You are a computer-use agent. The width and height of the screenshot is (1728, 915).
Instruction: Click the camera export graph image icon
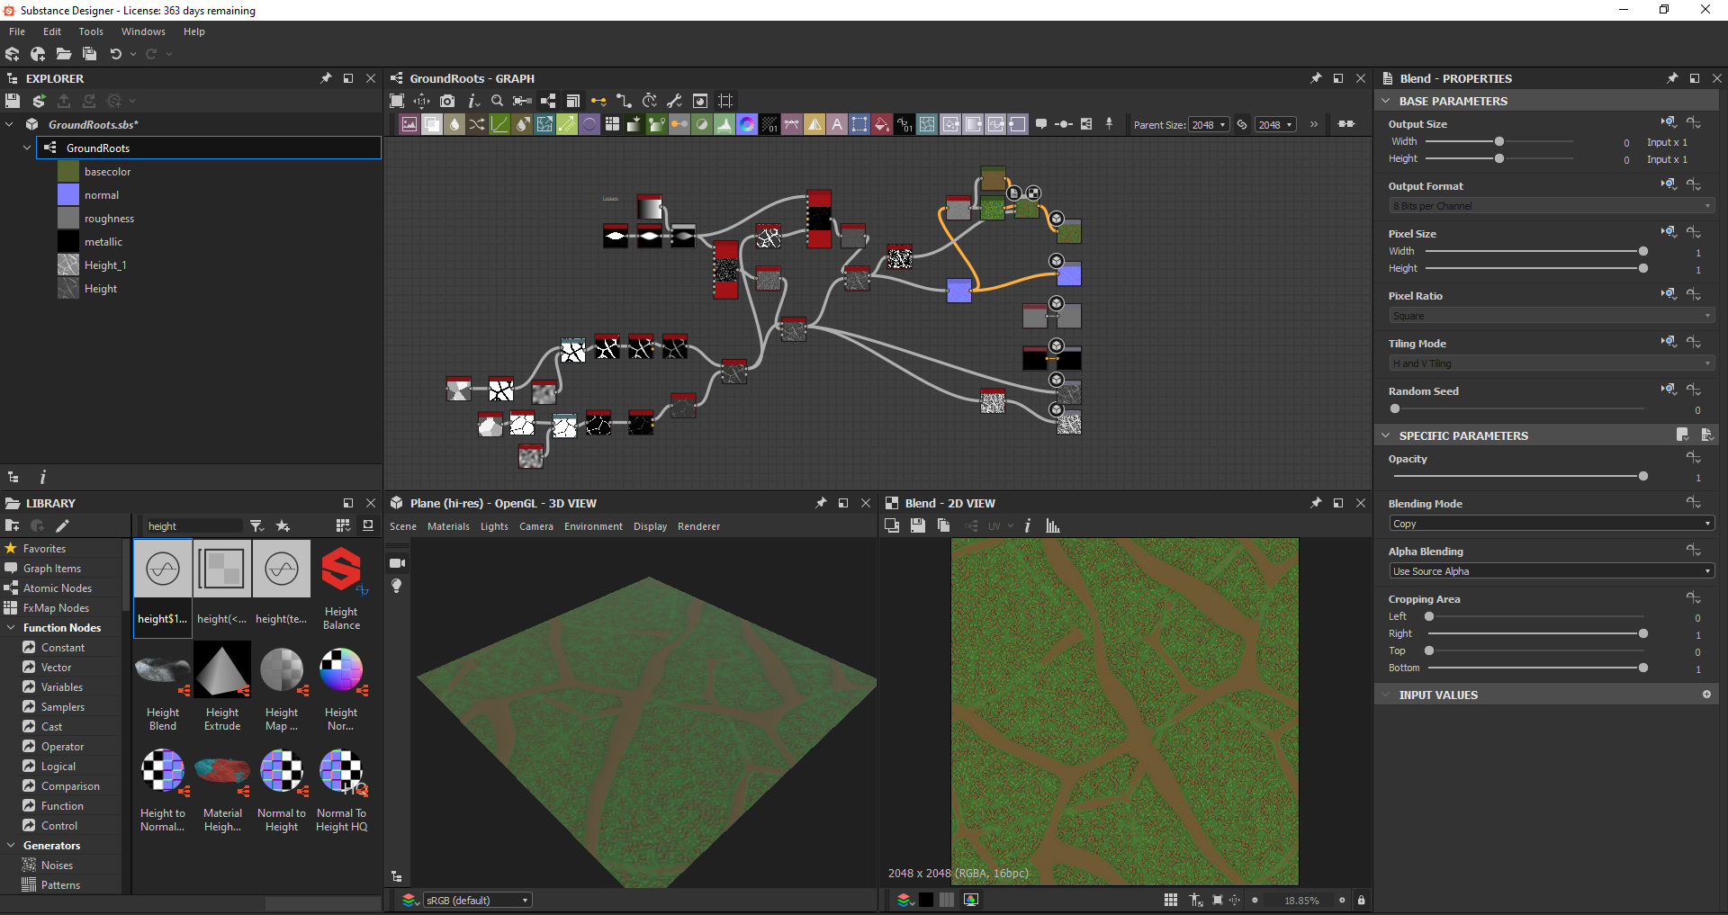point(447,101)
